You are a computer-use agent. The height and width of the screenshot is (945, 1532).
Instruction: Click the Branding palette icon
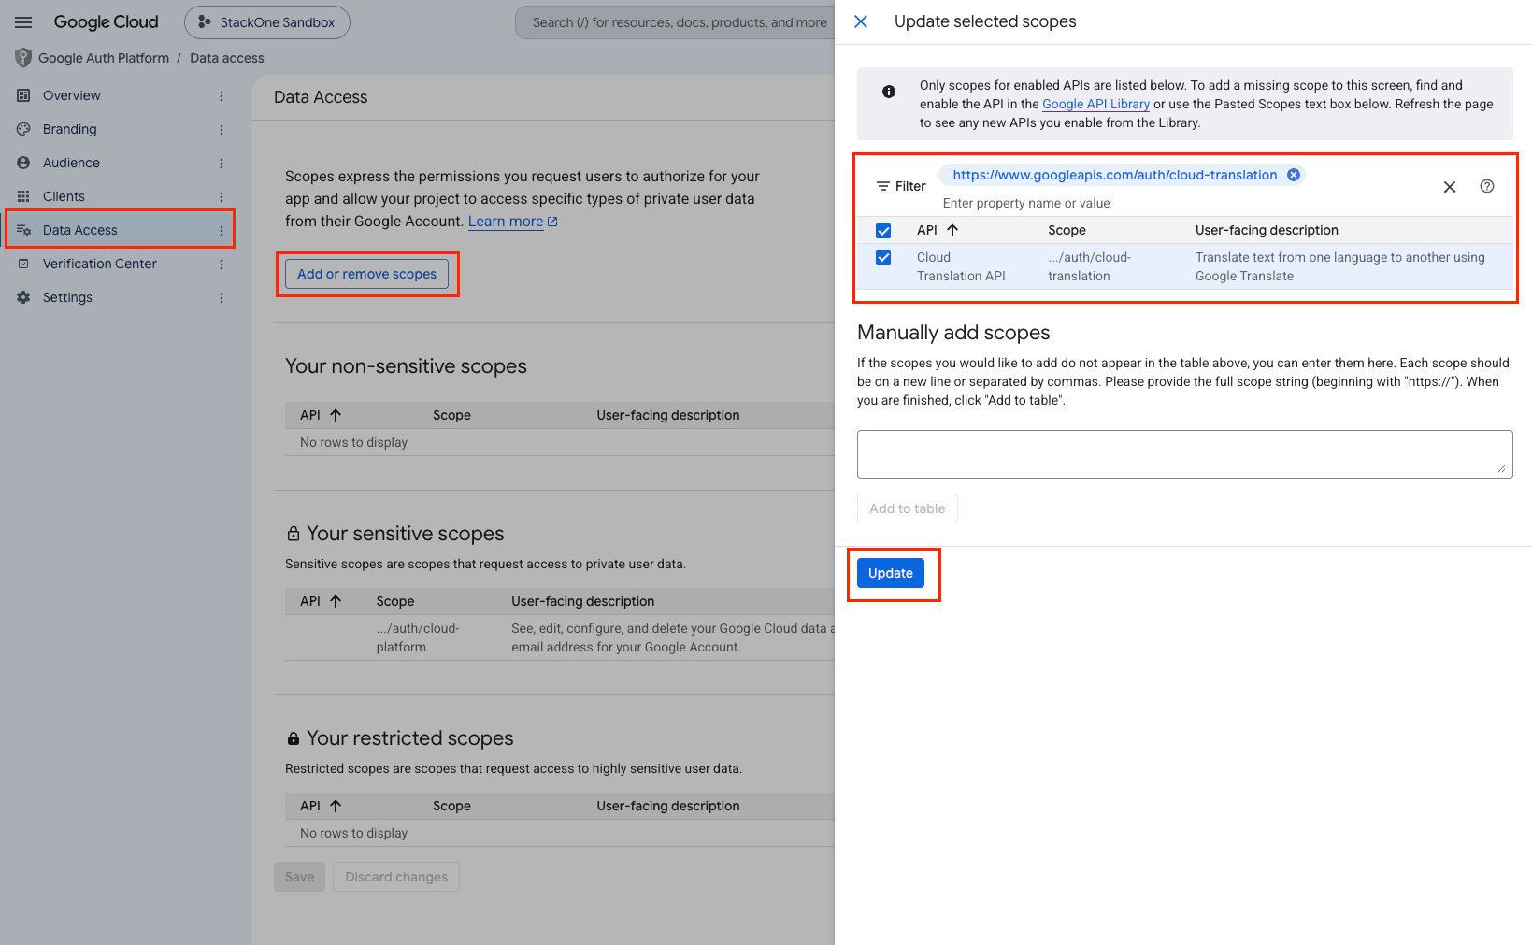[x=23, y=129]
